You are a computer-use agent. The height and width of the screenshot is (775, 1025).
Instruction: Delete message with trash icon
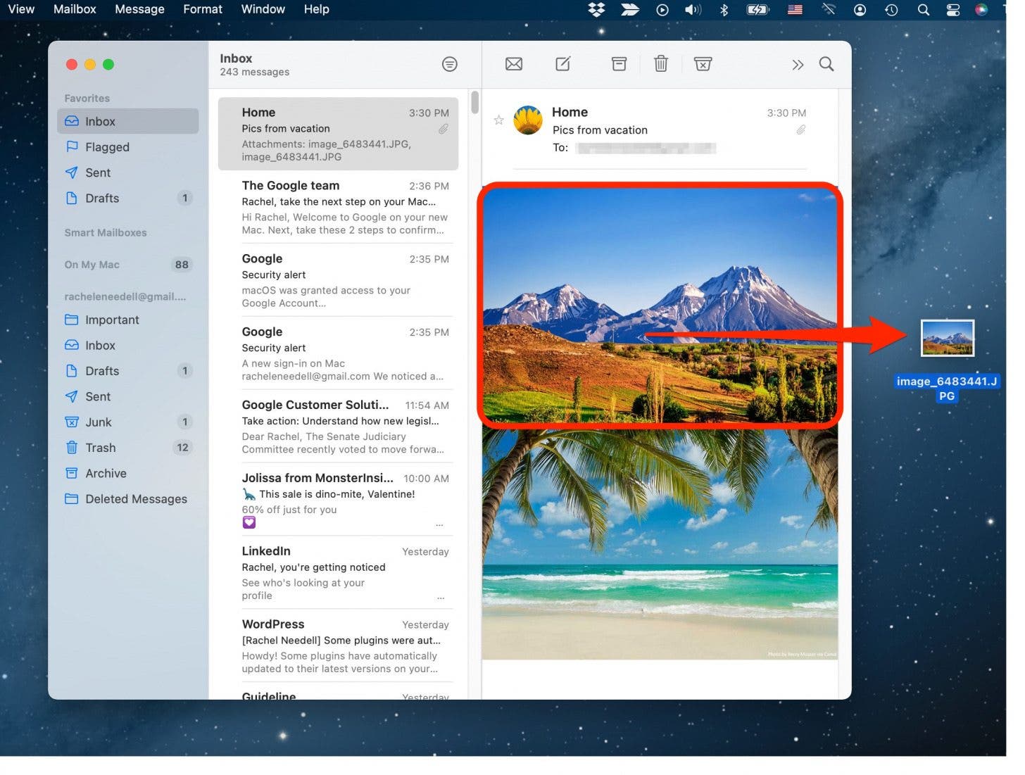[660, 64]
